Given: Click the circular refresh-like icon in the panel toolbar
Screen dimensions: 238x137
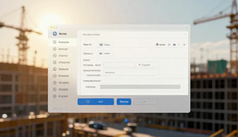Looking at the screenshot, I should pyautogui.click(x=169, y=45).
